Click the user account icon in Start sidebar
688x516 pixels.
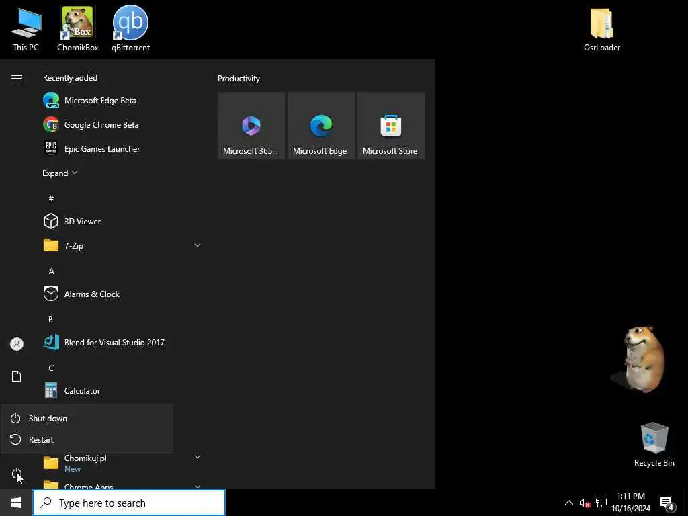(17, 344)
